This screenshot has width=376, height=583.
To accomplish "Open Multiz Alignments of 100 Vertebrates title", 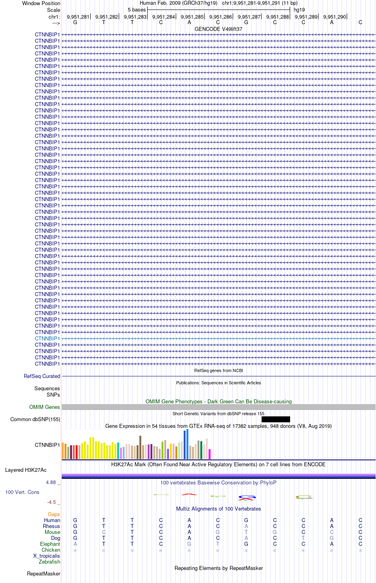I will [218, 509].
